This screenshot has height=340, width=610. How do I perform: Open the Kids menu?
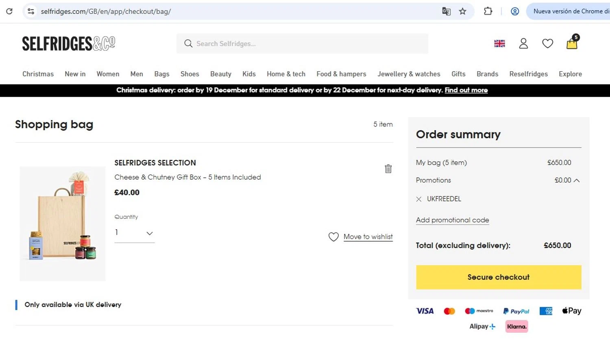pyautogui.click(x=249, y=74)
